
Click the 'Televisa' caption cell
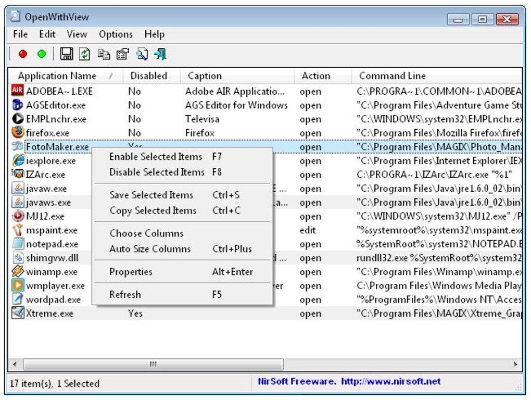pos(202,119)
